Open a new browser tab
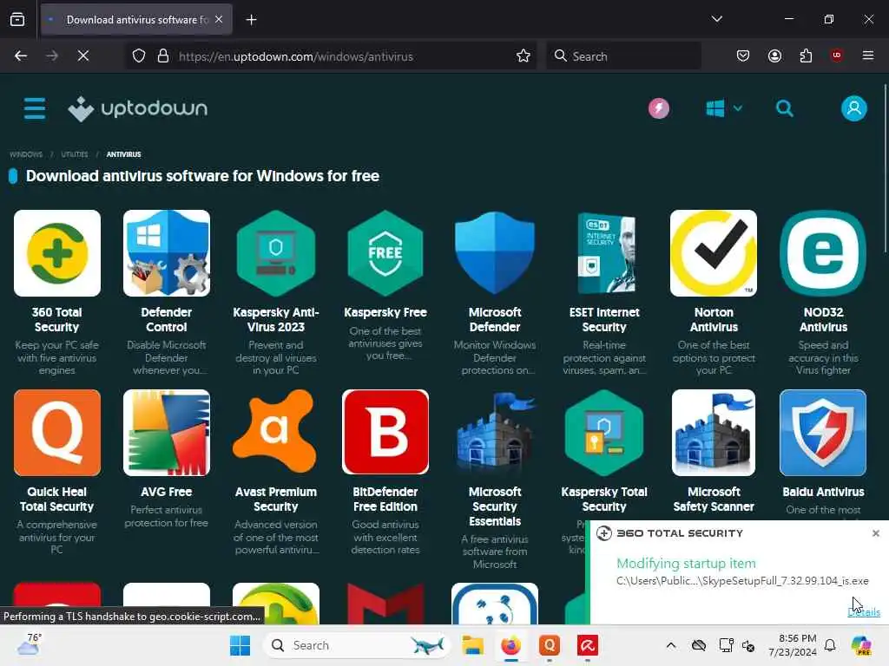889x666 pixels. (x=251, y=20)
